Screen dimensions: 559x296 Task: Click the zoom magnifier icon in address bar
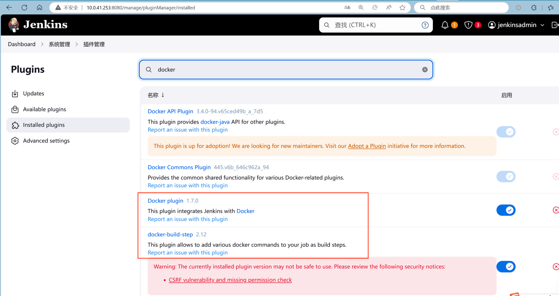click(361, 7)
